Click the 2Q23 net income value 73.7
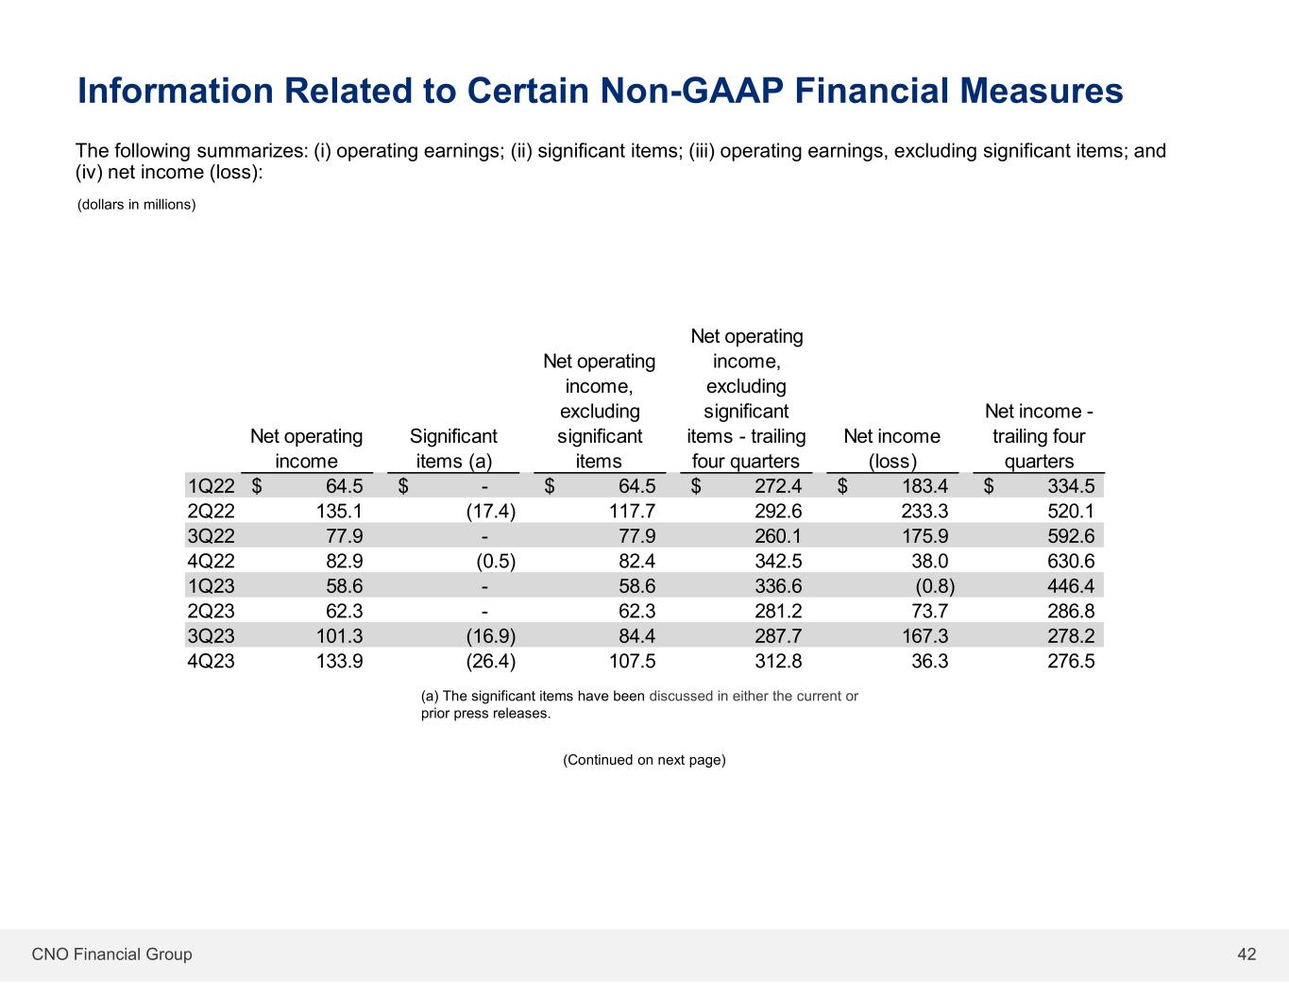 pyautogui.click(x=929, y=611)
